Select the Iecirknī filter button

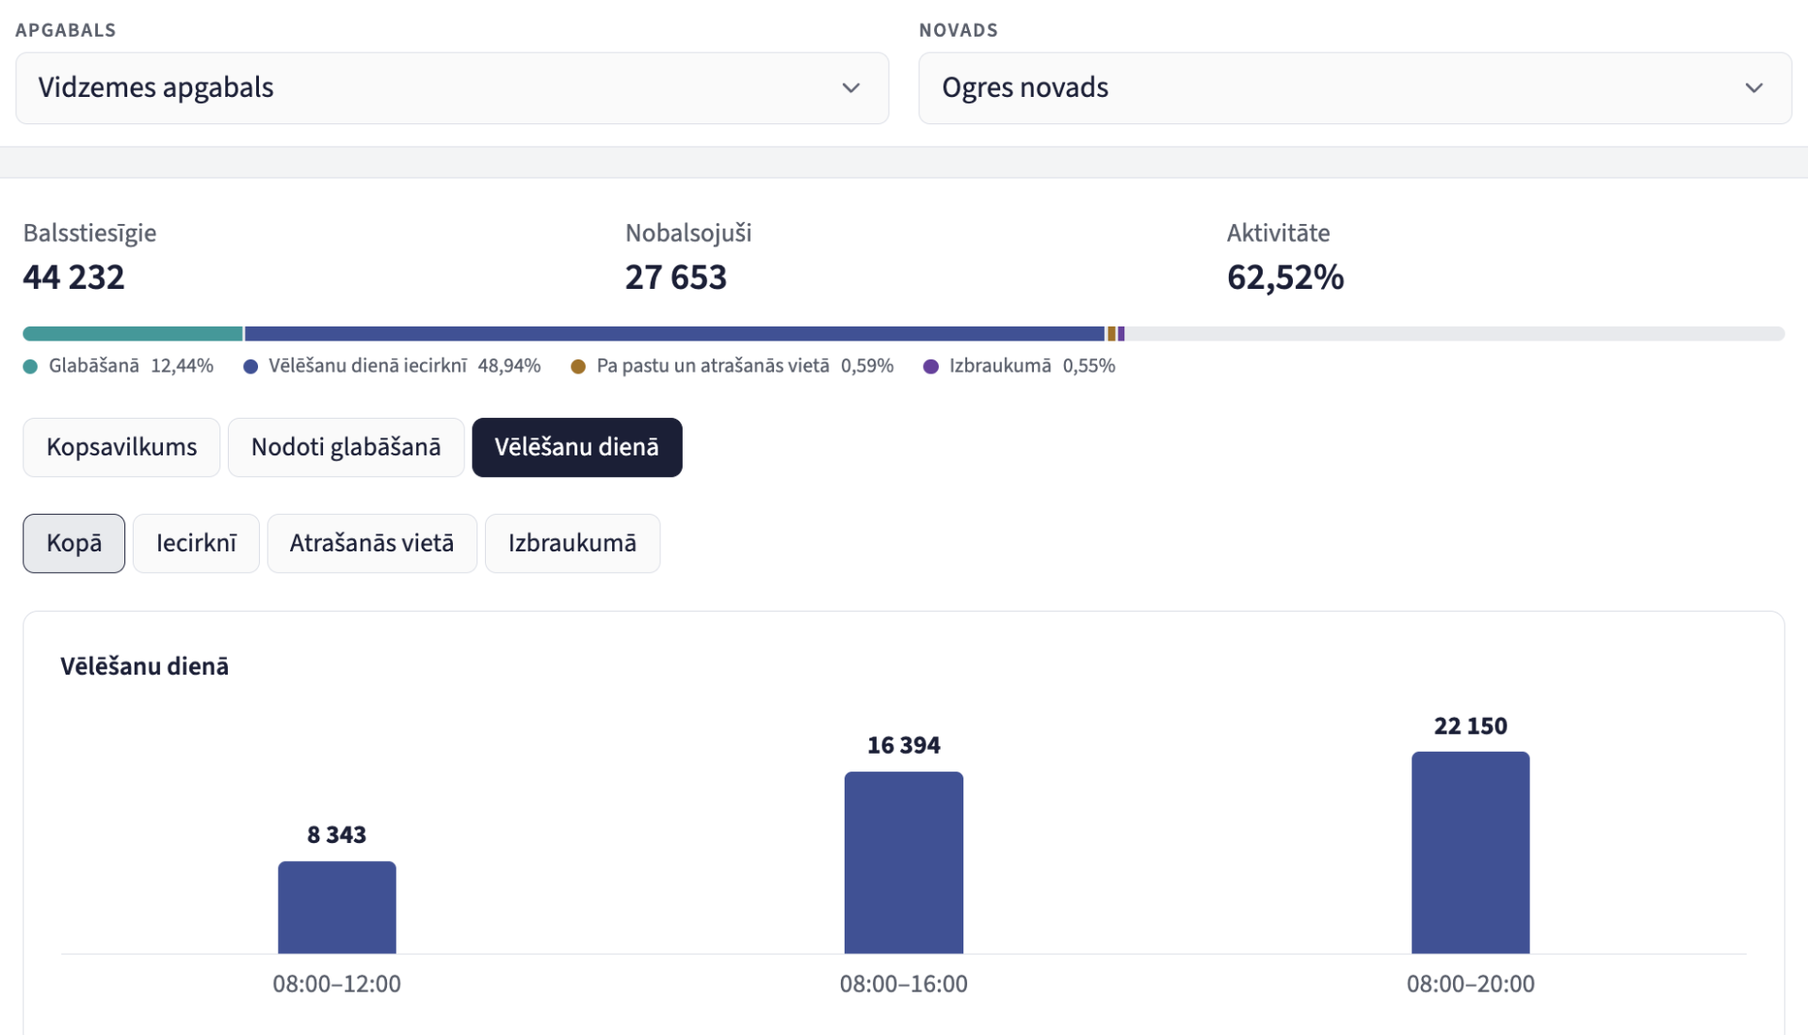click(196, 543)
